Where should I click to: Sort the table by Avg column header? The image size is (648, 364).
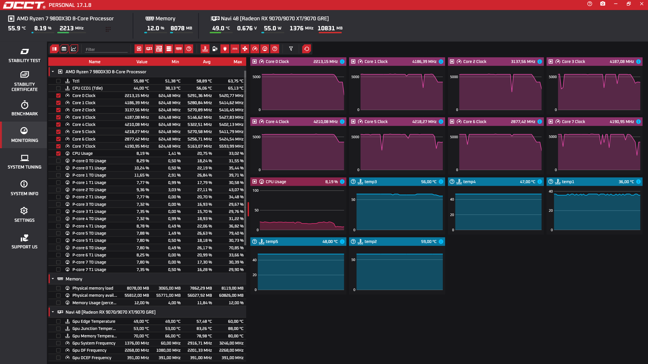(207, 62)
